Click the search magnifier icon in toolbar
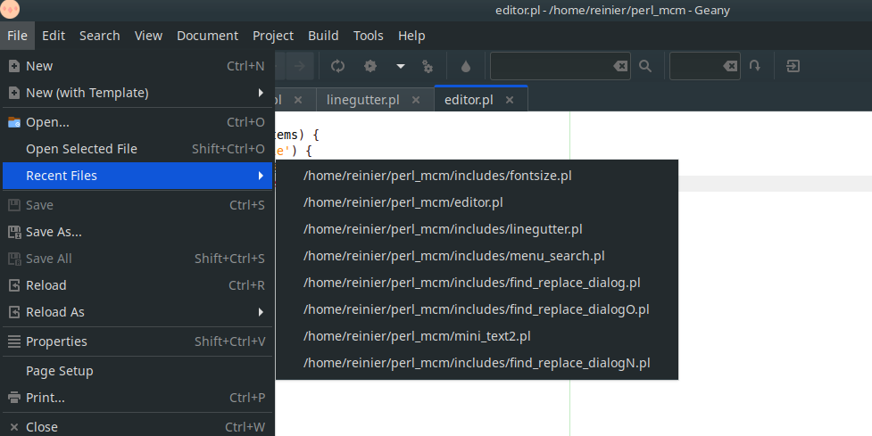 click(x=645, y=66)
